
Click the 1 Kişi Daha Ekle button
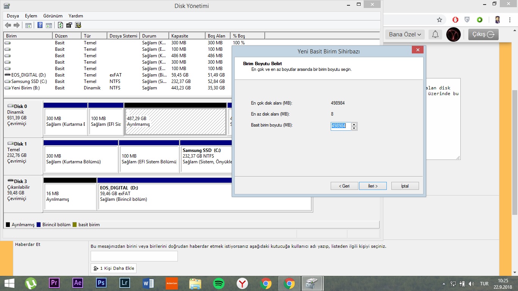pyautogui.click(x=114, y=268)
